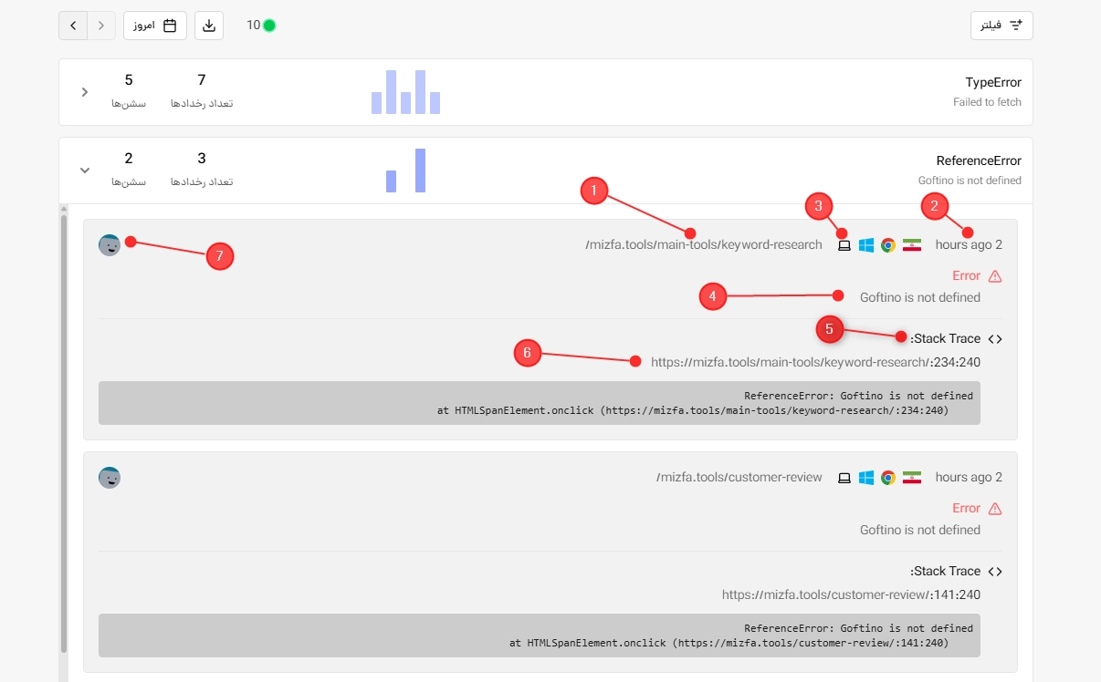
Task: Click the green live status indicator
Action: pos(269,26)
